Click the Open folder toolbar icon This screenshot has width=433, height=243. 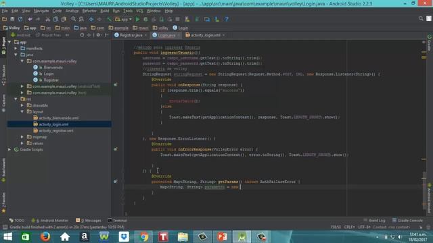pos(5,20)
